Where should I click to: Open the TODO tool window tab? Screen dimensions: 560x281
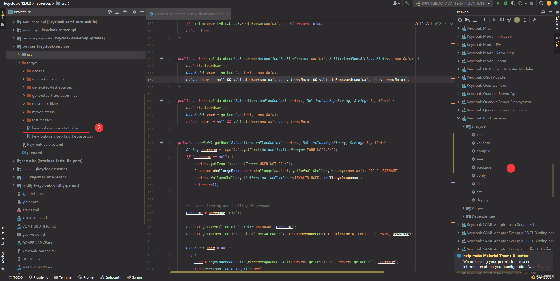[x=16, y=277]
